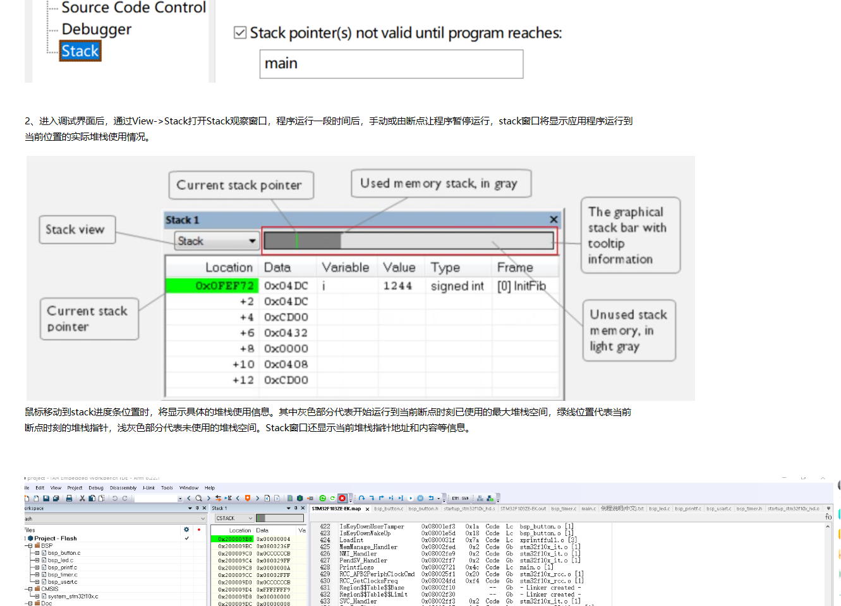Stop the debug session (red X icon)
This screenshot has width=841, height=606.
coord(342,499)
